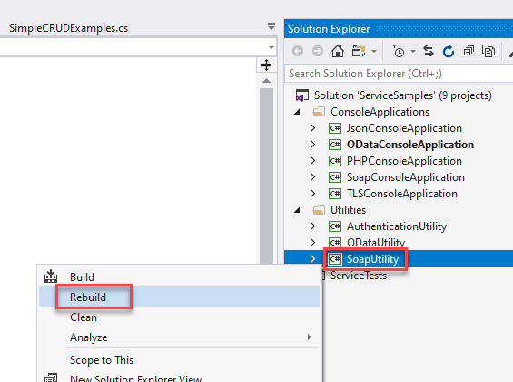Screen dimensions: 513x382
Task: Expand the JsonConsoleApplication project
Action: (x=312, y=128)
